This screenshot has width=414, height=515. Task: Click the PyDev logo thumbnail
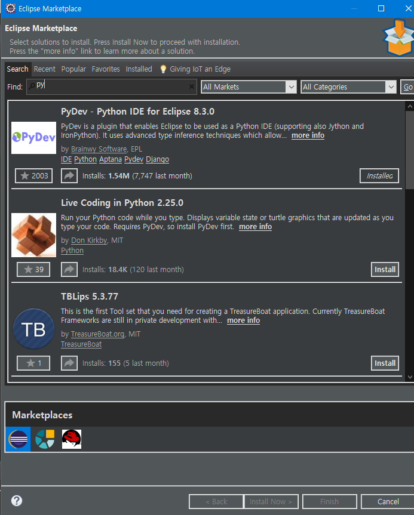click(34, 138)
